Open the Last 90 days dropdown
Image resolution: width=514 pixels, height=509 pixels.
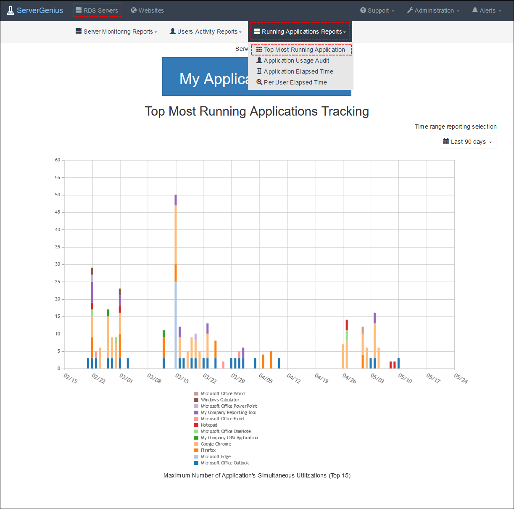point(467,142)
